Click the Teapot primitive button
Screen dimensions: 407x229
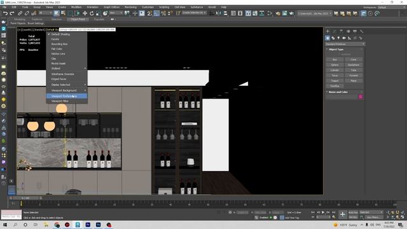point(335,81)
